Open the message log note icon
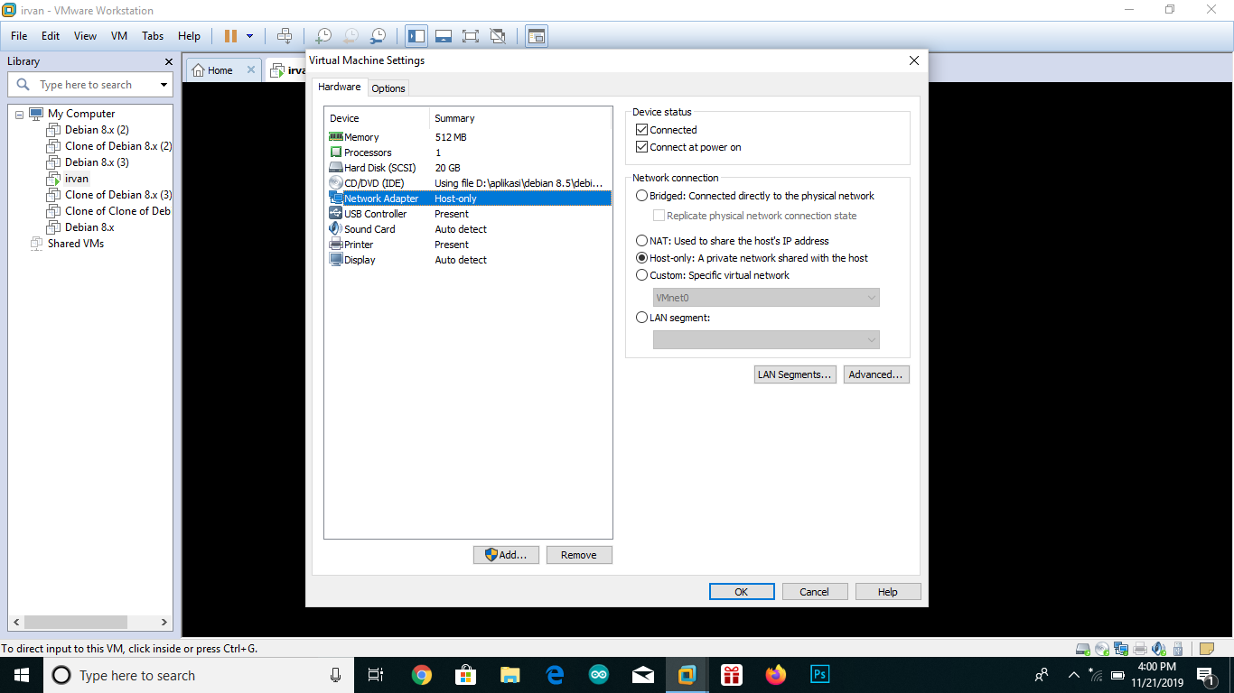This screenshot has width=1234, height=693. [x=1207, y=648]
